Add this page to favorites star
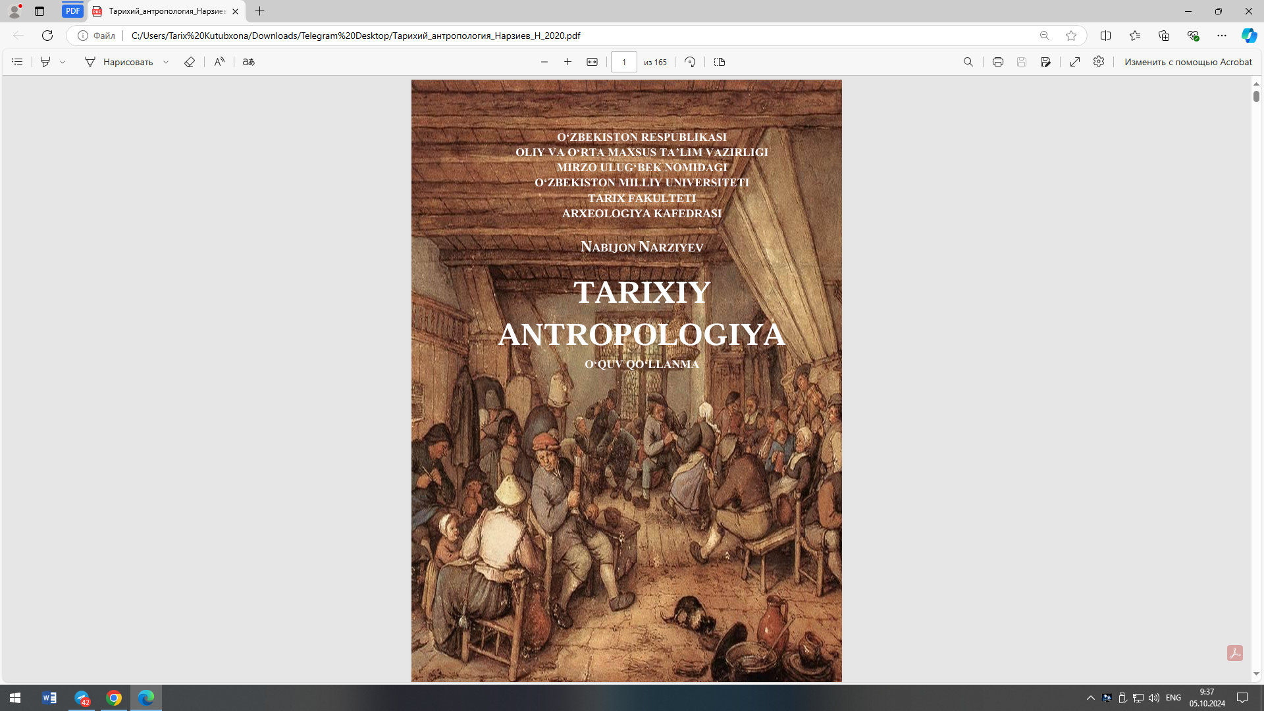The image size is (1264, 711). [1071, 36]
